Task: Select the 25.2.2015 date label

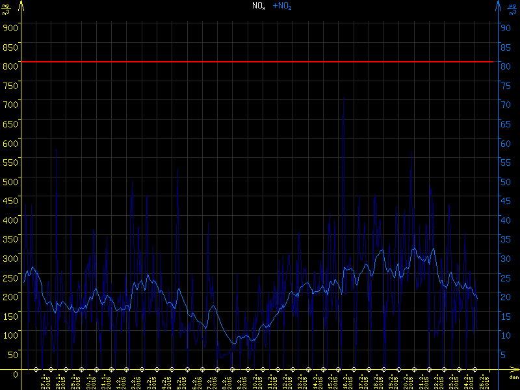Action: (x=482, y=382)
